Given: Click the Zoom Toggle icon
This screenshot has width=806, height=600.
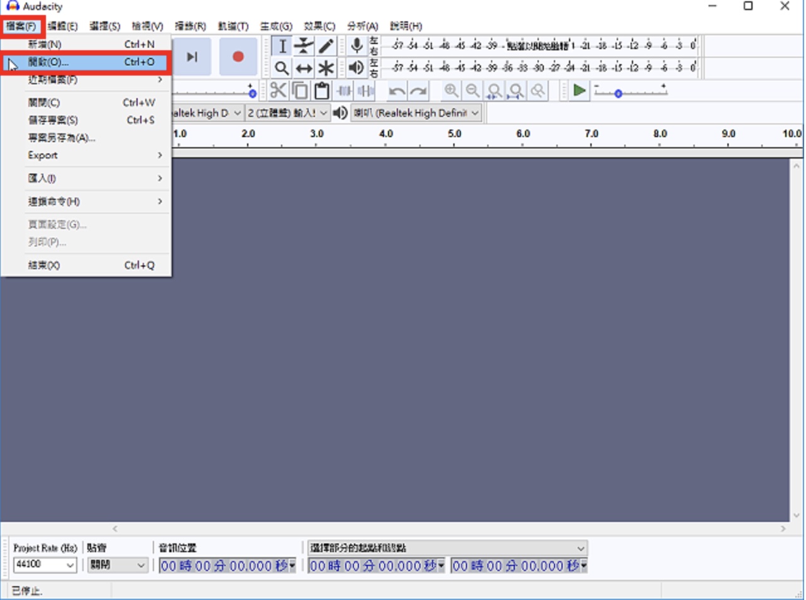Looking at the screenshot, I should [x=538, y=91].
